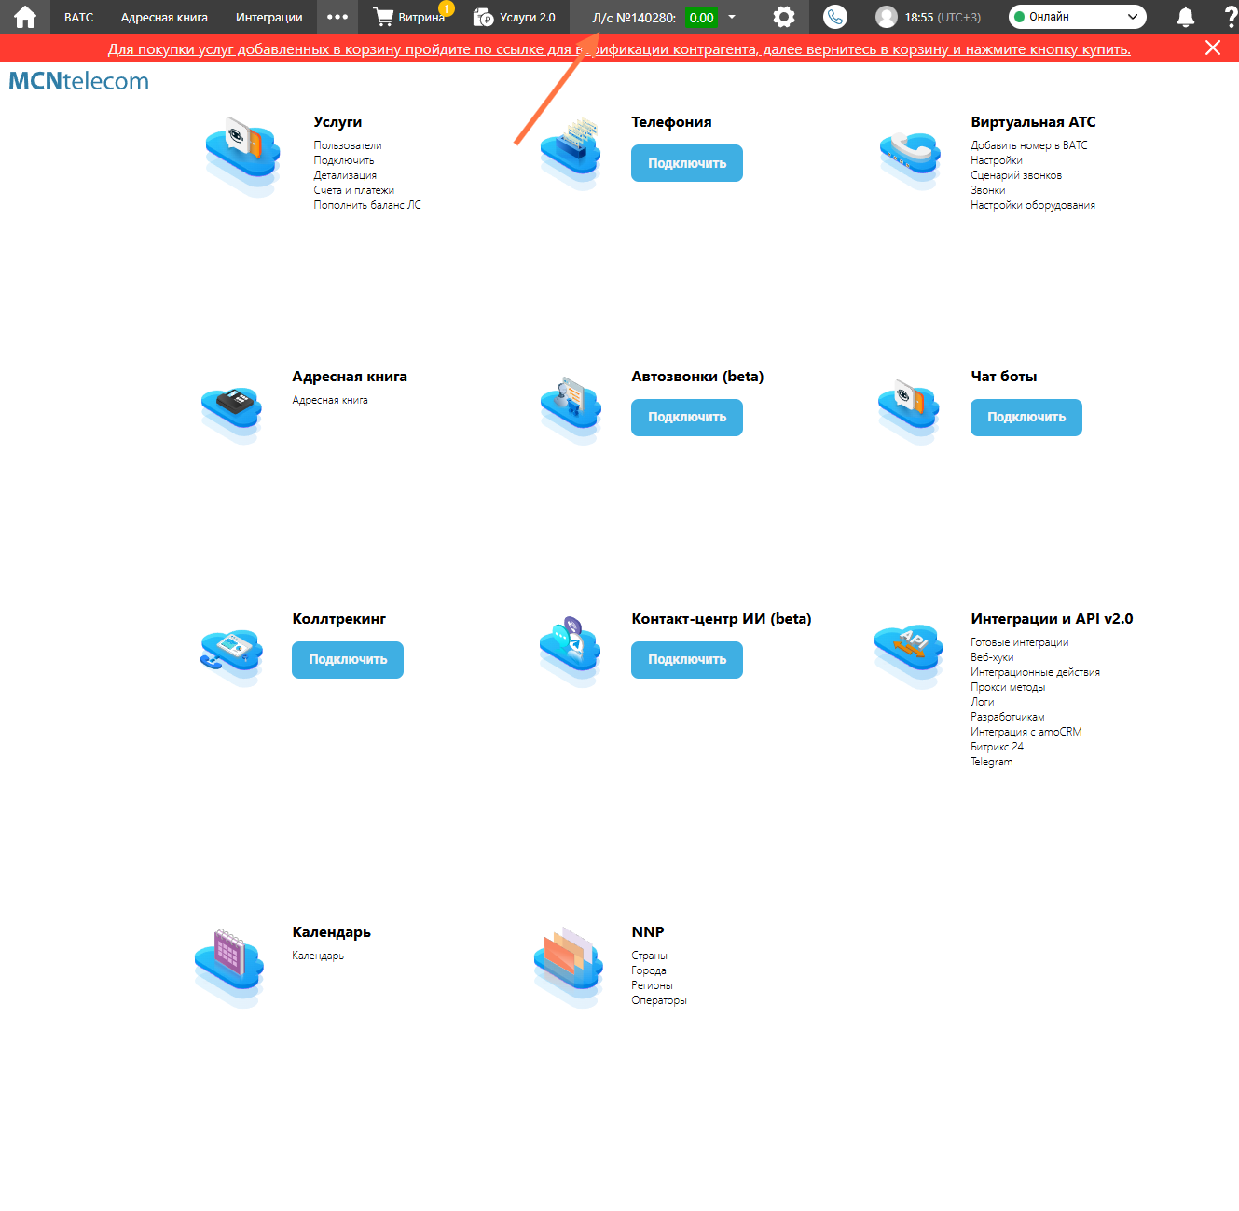Click the Виртуальная АТС phone icon
Image resolution: width=1239 pixels, height=1211 pixels.
[910, 160]
